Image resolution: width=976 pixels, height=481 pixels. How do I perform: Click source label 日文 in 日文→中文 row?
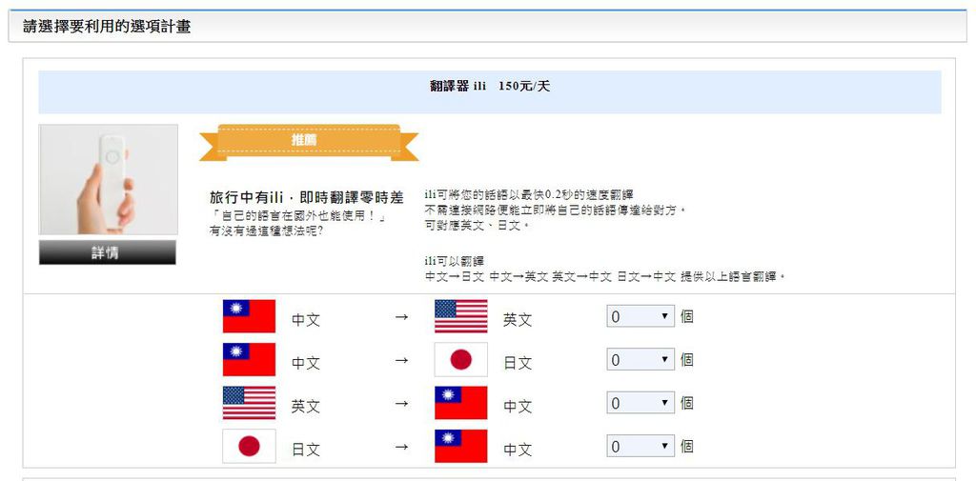pyautogui.click(x=306, y=450)
